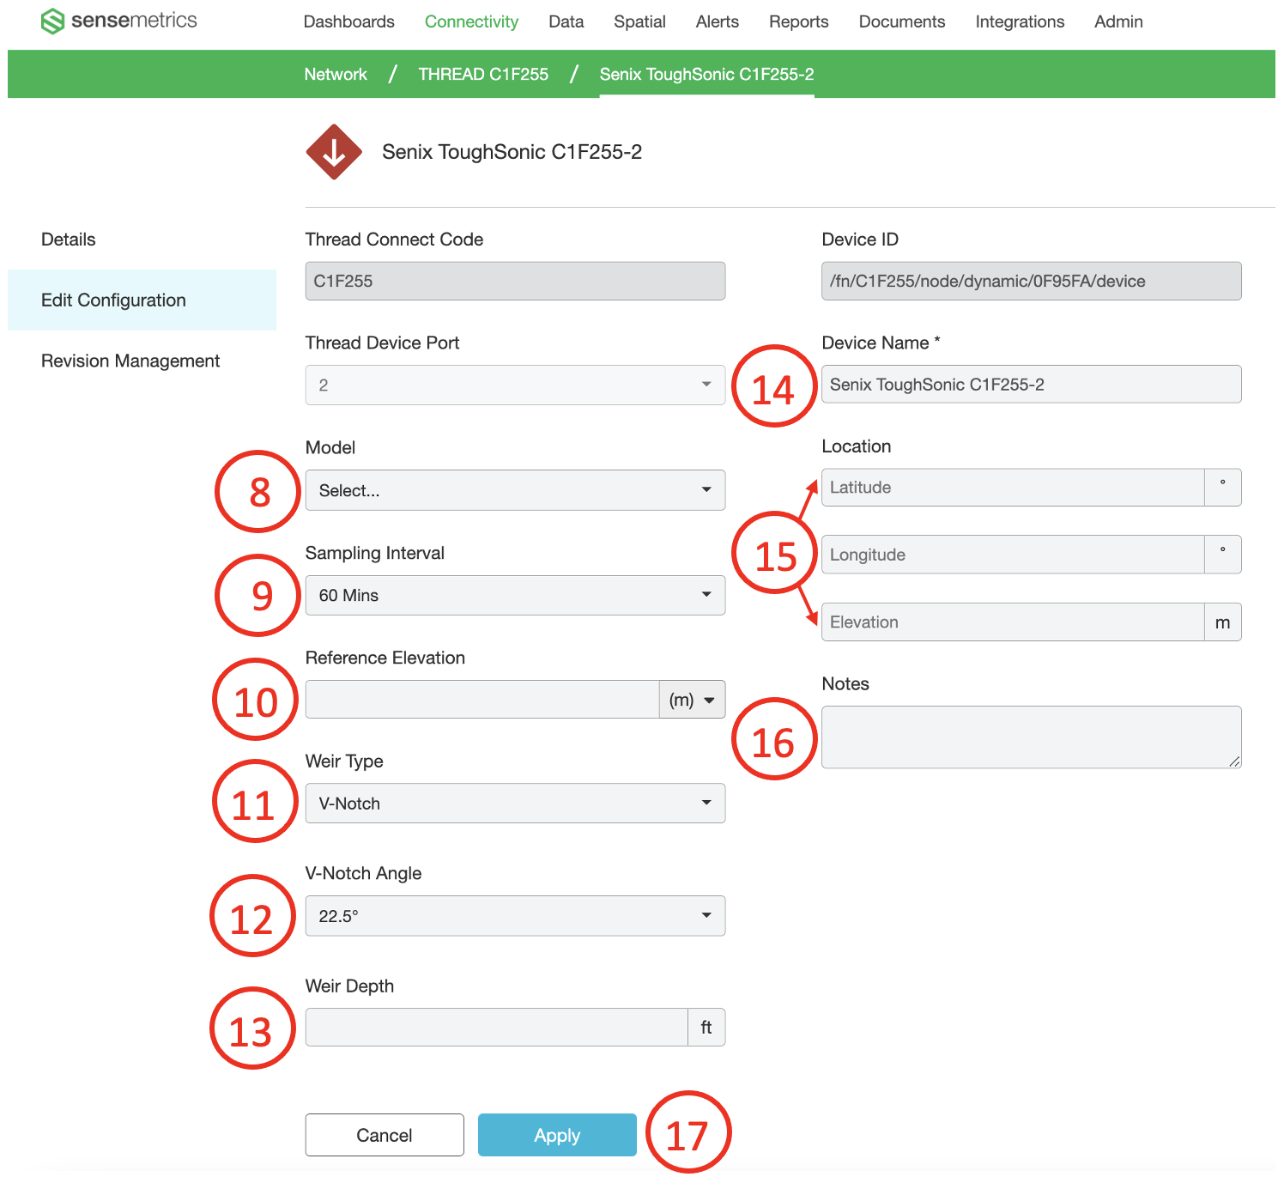Open the Documents section

901,21
